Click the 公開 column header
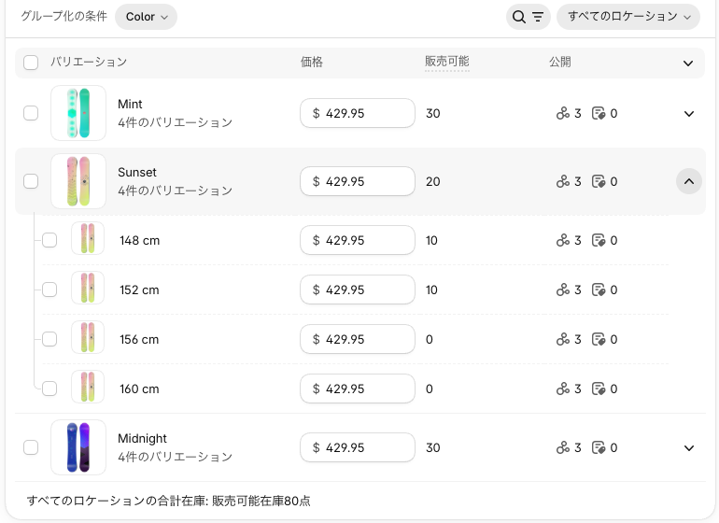The width and height of the screenshot is (719, 523). [560, 62]
